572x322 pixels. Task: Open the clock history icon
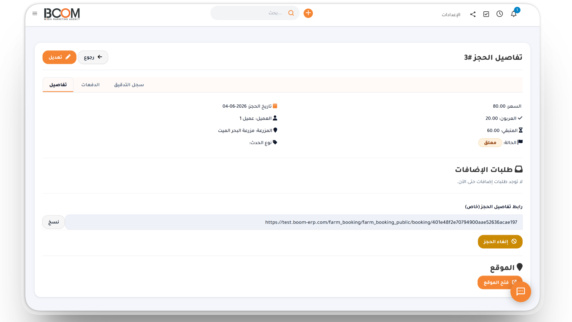[x=500, y=14]
